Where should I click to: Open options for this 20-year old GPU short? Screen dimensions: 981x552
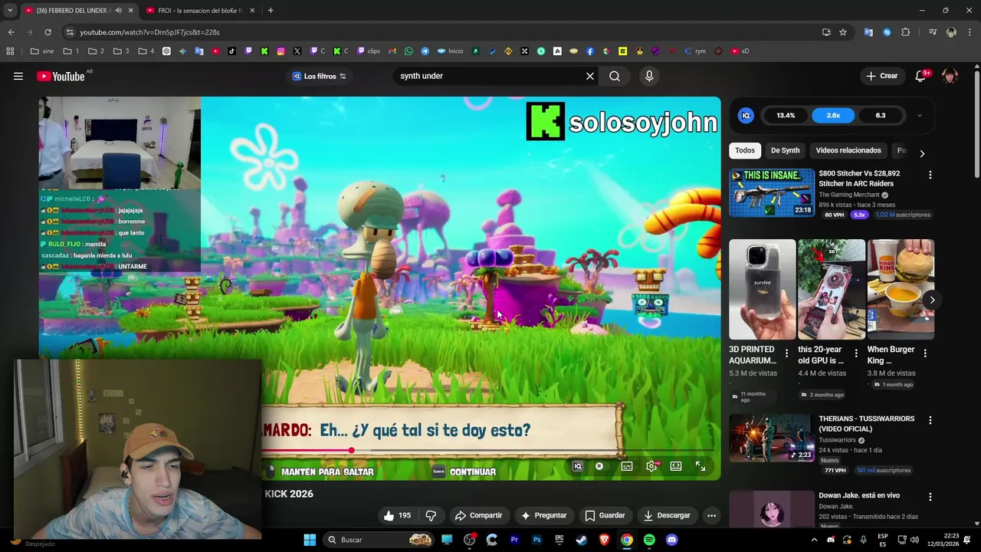pyautogui.click(x=856, y=353)
